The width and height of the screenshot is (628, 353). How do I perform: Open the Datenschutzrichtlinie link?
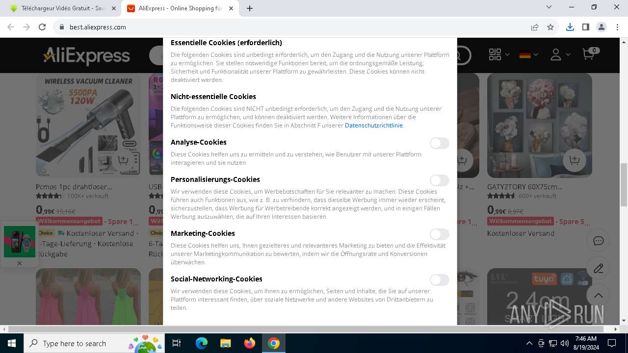(x=374, y=126)
